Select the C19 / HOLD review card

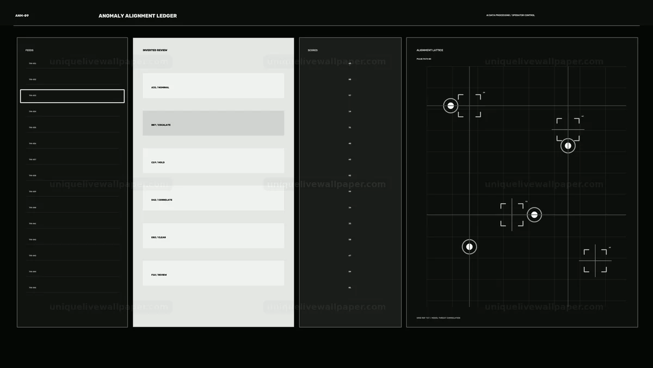213,161
